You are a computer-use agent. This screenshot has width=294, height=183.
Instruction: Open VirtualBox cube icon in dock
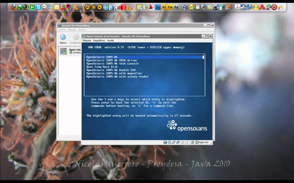185,7
